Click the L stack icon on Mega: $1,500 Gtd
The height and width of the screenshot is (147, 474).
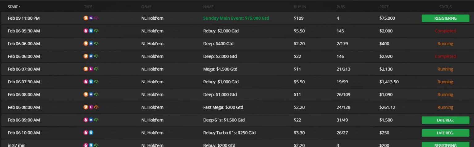click(91, 69)
